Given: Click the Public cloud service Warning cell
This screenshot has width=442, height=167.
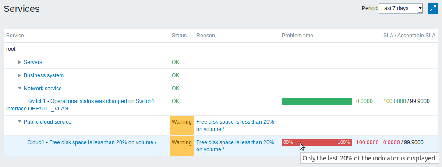Looking at the screenshot, I should 182,125.
